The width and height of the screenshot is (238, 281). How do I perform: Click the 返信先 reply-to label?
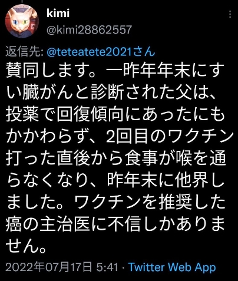click(x=25, y=52)
